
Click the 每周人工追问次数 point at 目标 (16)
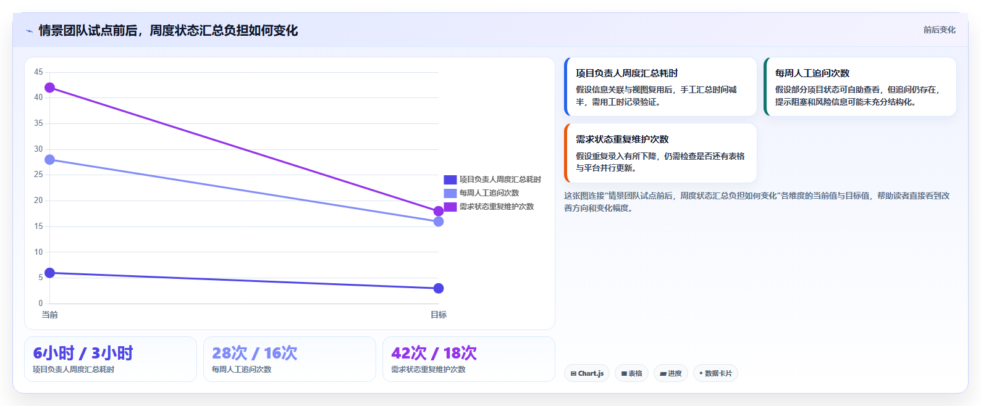[439, 222]
